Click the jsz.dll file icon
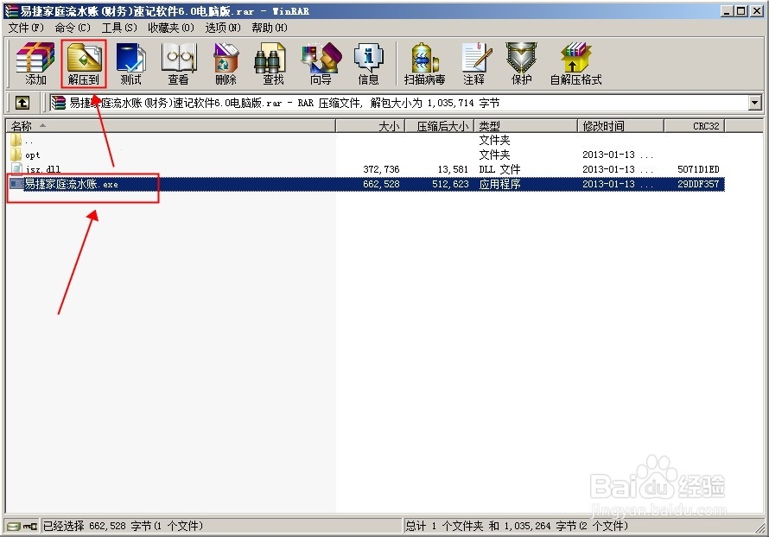 click(x=16, y=169)
